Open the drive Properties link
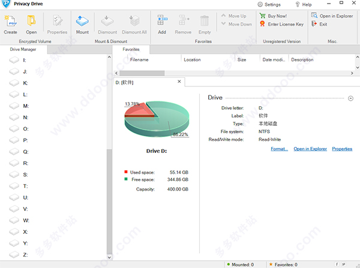Viewport: 360px width, 268px height. point(342,149)
